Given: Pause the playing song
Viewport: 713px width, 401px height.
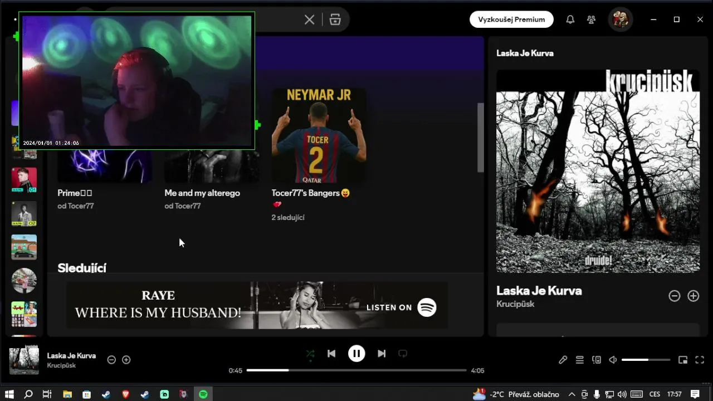Looking at the screenshot, I should [356, 354].
